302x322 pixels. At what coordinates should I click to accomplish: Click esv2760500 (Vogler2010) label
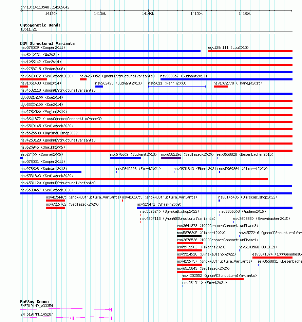pos(44,112)
